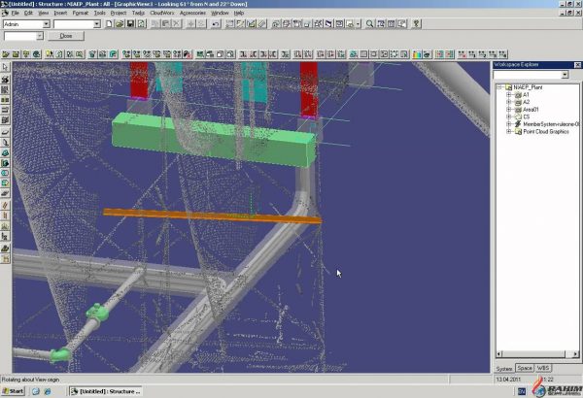This screenshot has height=398, width=583.
Task: Click the show desktop quick launch icon
Action: 36,391
